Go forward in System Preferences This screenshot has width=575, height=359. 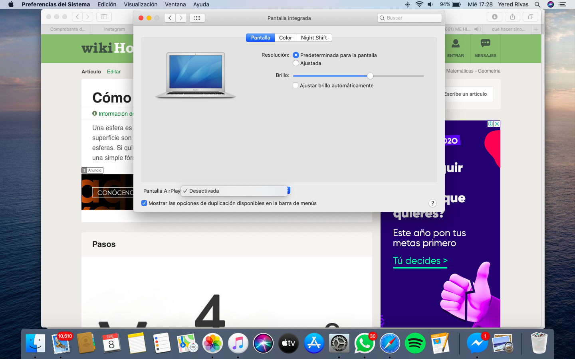point(181,18)
